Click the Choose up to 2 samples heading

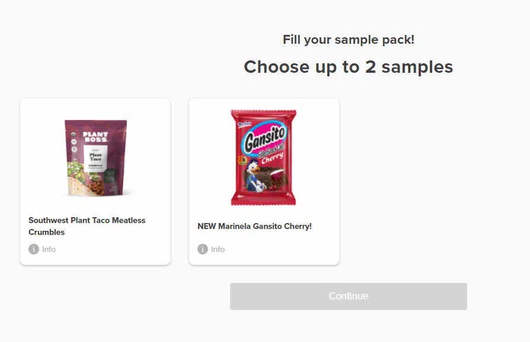pyautogui.click(x=348, y=67)
